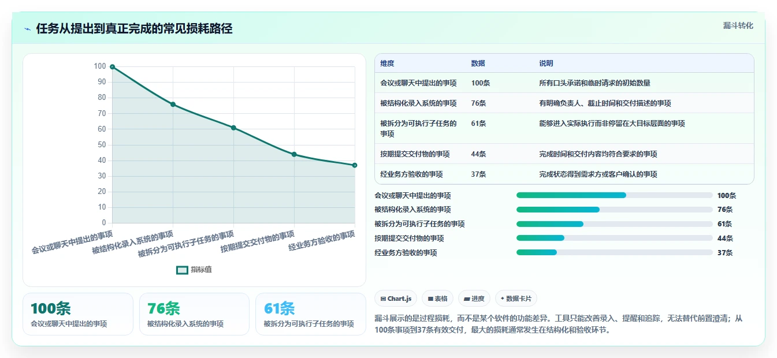
Task: Click x-axis label 经业务方验收的事项
Action: tap(322, 241)
